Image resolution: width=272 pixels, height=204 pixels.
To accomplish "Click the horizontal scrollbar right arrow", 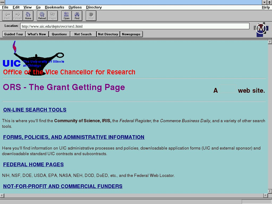I will [x=265, y=196].
